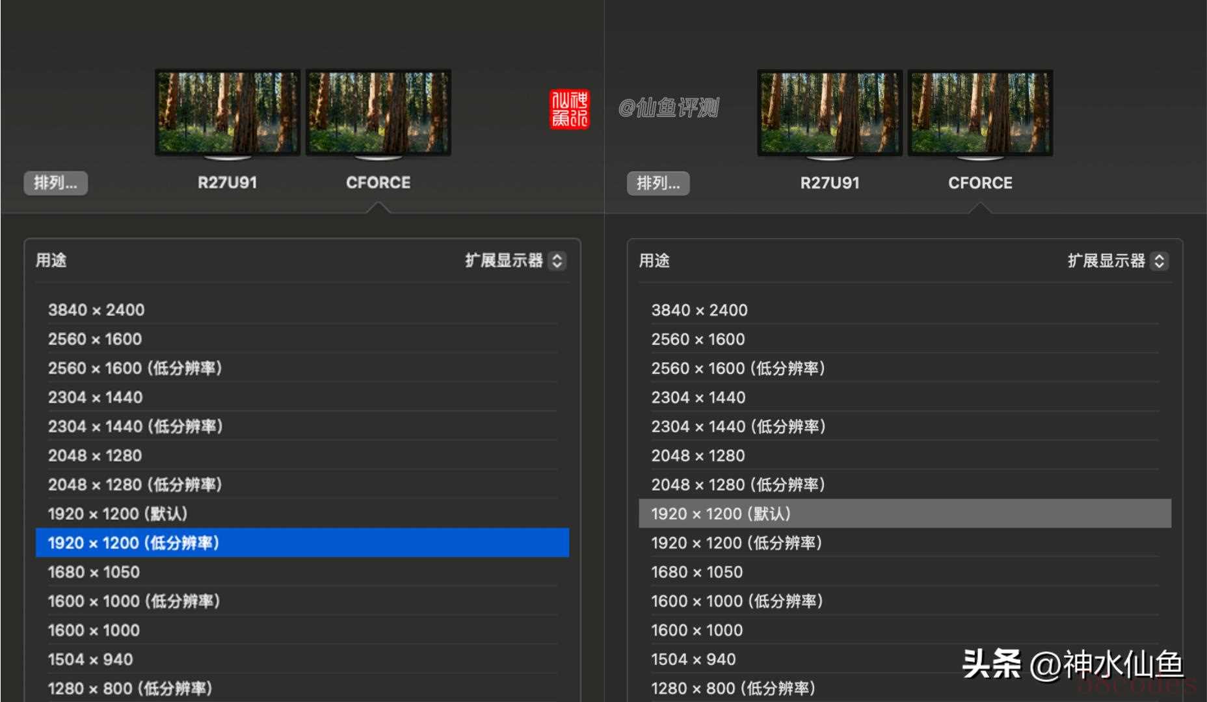Select 3840 × 2400 resolution in right panel
The width and height of the screenshot is (1207, 702).
(x=699, y=310)
